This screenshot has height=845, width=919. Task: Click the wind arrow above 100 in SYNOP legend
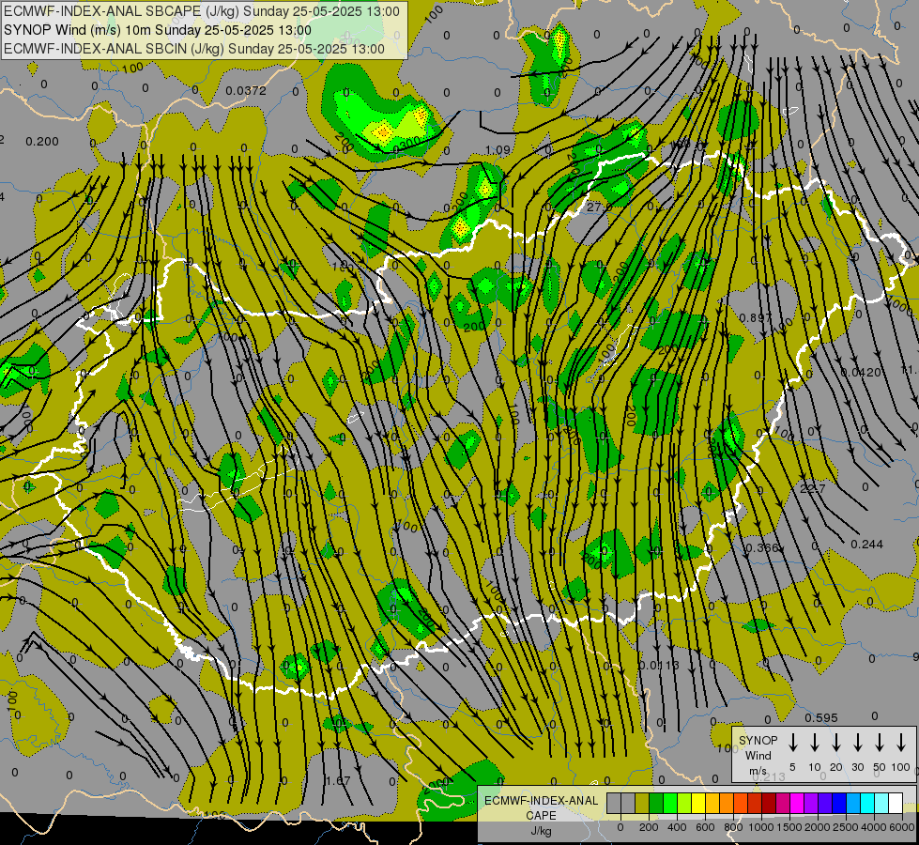(901, 743)
